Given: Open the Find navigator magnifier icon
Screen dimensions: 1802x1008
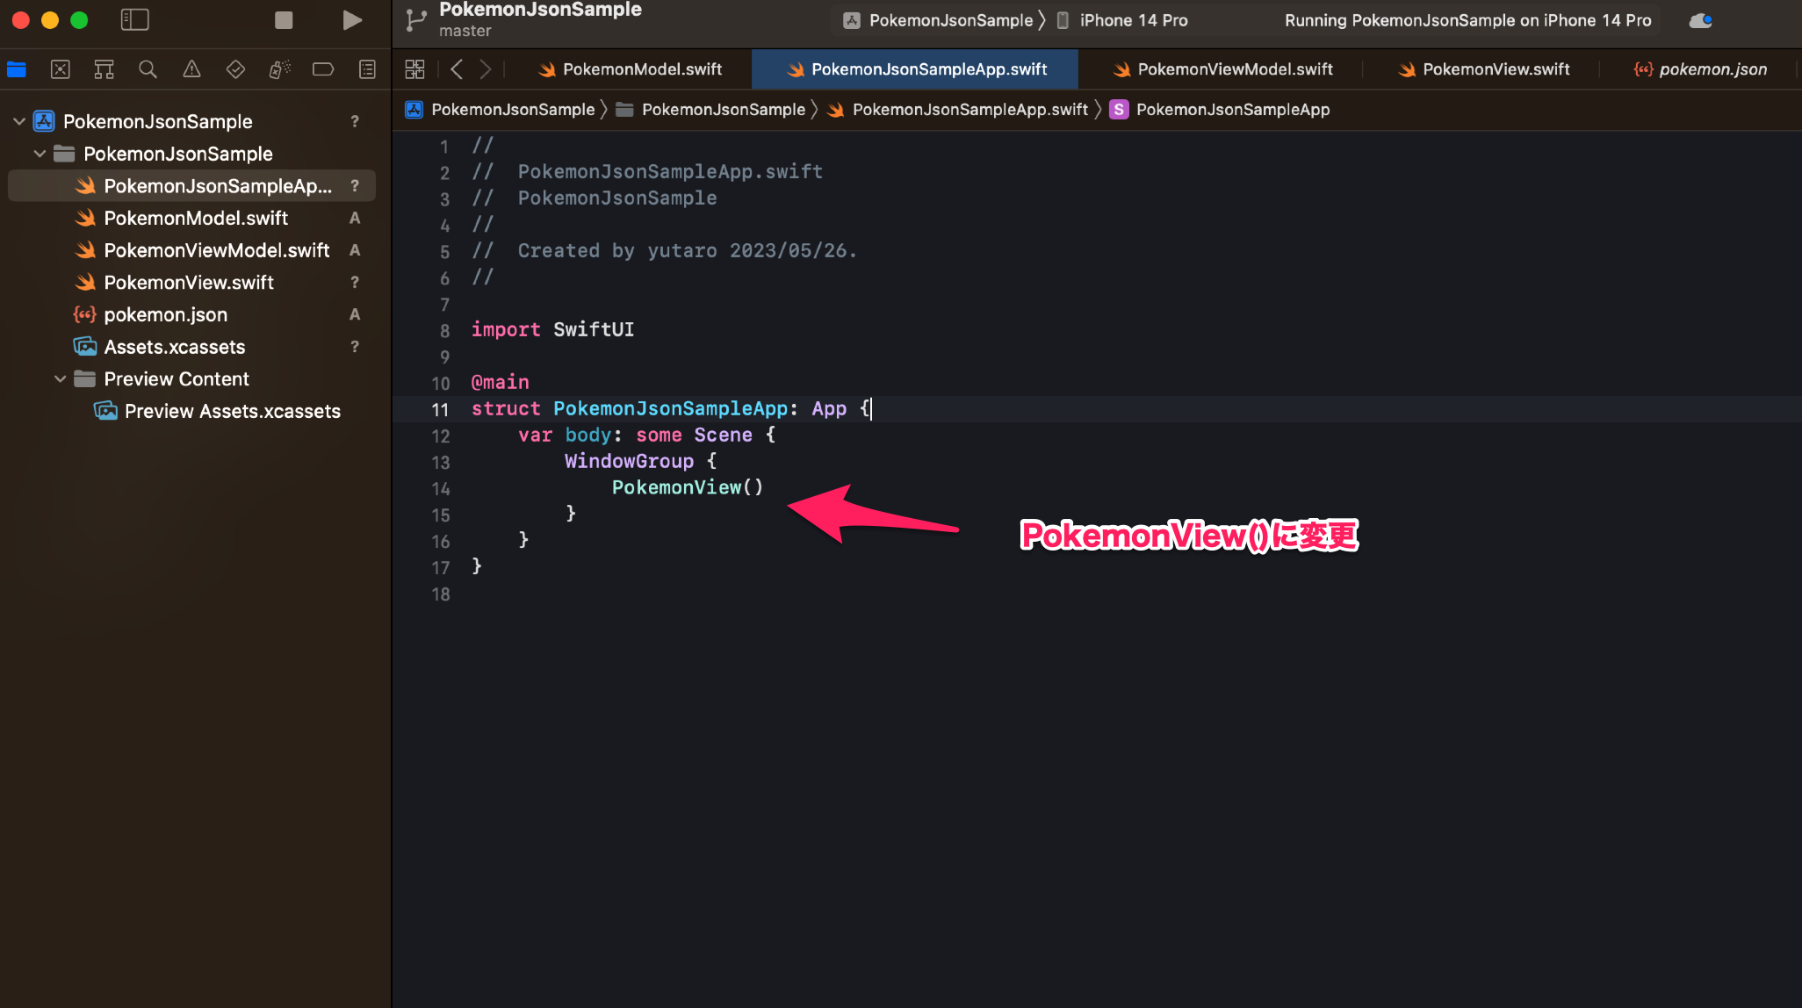Looking at the screenshot, I should coord(148,69).
